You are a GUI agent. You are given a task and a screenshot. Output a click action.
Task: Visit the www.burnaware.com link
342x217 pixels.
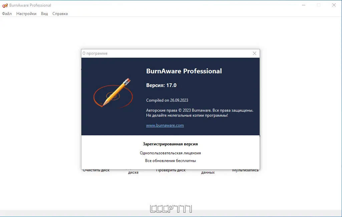click(x=165, y=125)
